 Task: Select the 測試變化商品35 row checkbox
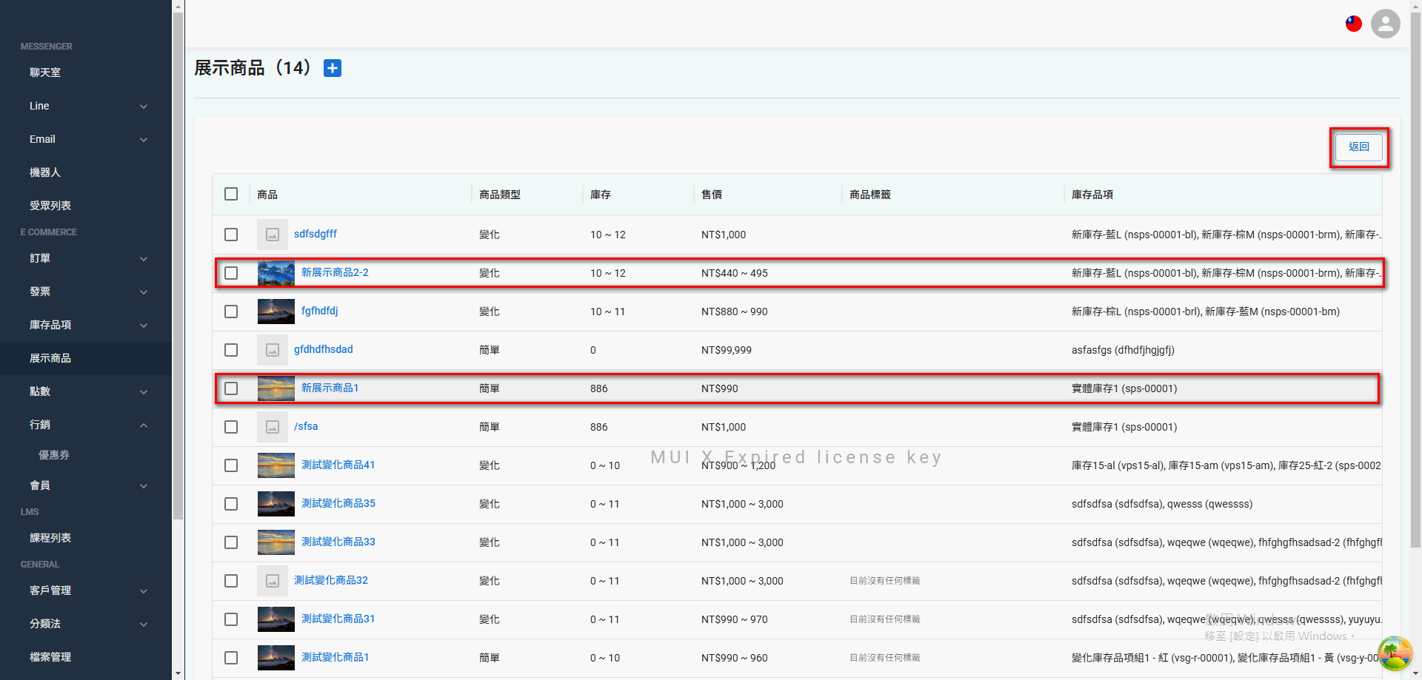point(231,504)
